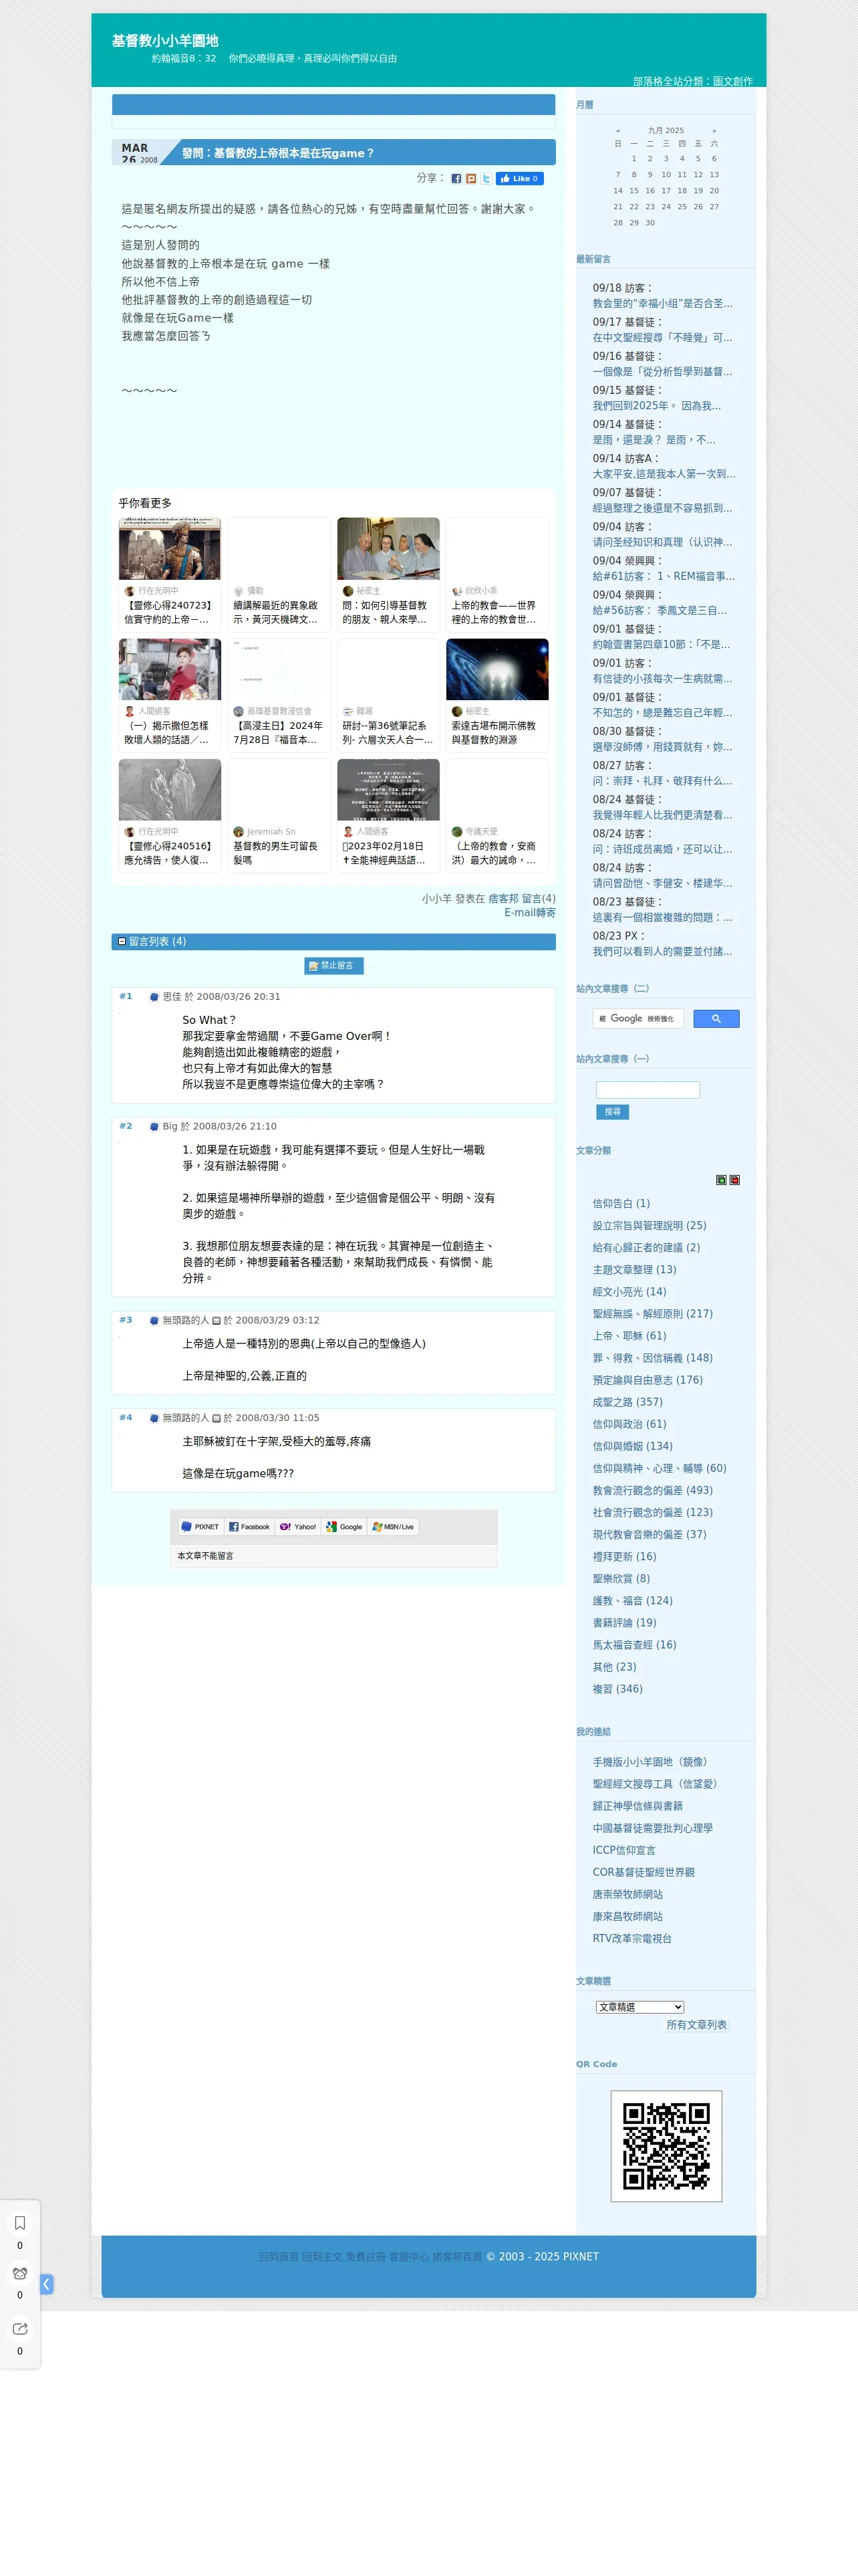
Task: Focus the Google custom search input
Action: [637, 1018]
